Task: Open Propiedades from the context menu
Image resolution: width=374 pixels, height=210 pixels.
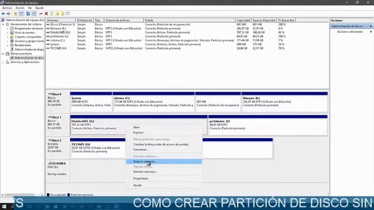Action: point(164,178)
